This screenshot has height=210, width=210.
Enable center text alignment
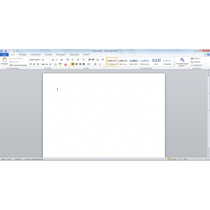click(76, 64)
